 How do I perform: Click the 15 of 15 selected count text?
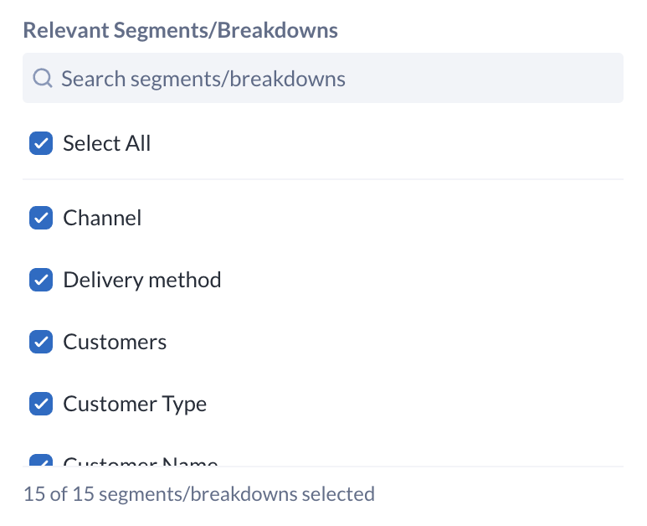point(198,493)
